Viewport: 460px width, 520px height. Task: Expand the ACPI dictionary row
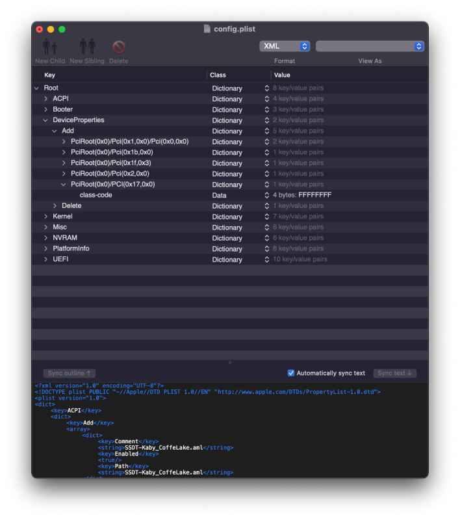pos(46,99)
